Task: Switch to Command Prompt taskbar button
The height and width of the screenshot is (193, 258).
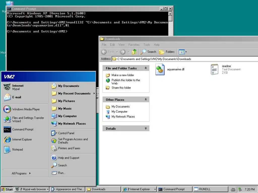Action: coord(175,189)
